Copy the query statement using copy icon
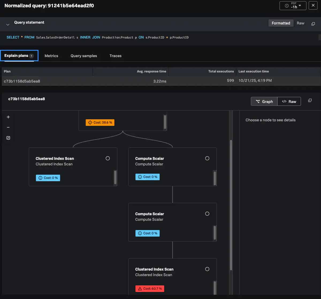Screen dimensions: 321x299 pos(313,24)
